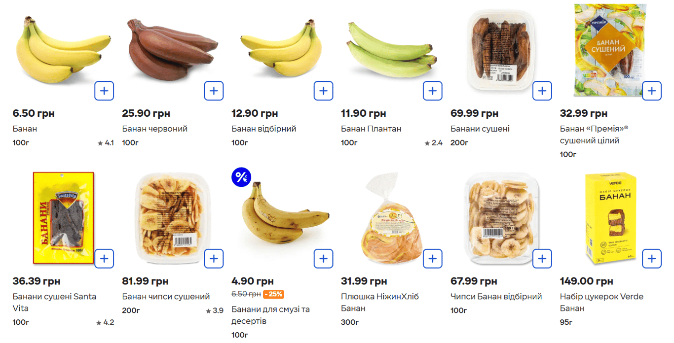This screenshot has height=343, width=674.
Task: Add Банани сушені 200г plus icon
Action: pyautogui.click(x=542, y=91)
